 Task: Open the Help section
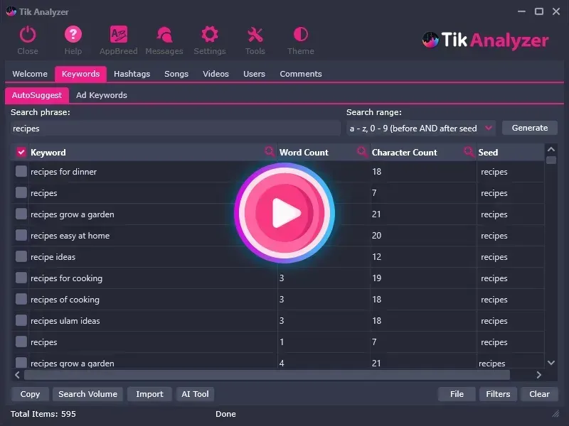click(x=72, y=34)
